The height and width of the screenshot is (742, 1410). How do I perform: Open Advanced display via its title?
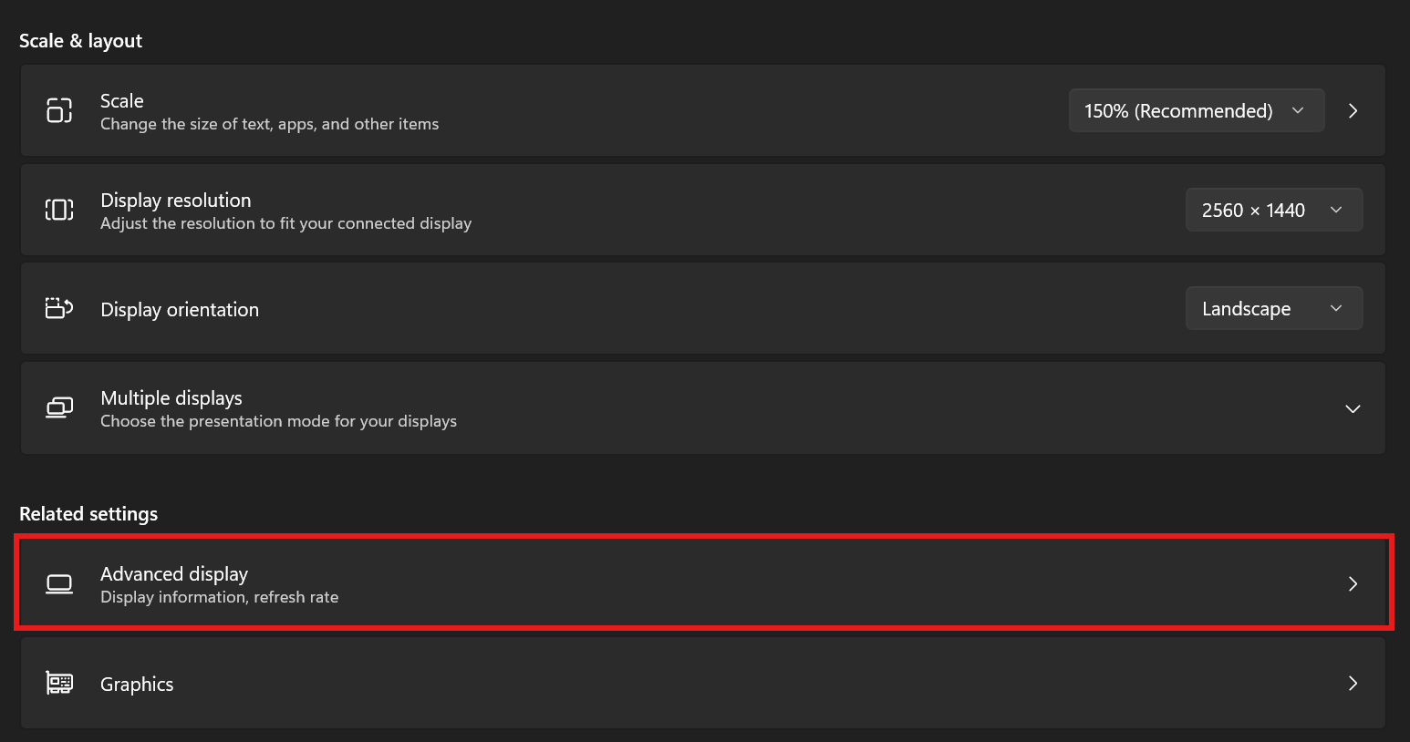tap(174, 574)
